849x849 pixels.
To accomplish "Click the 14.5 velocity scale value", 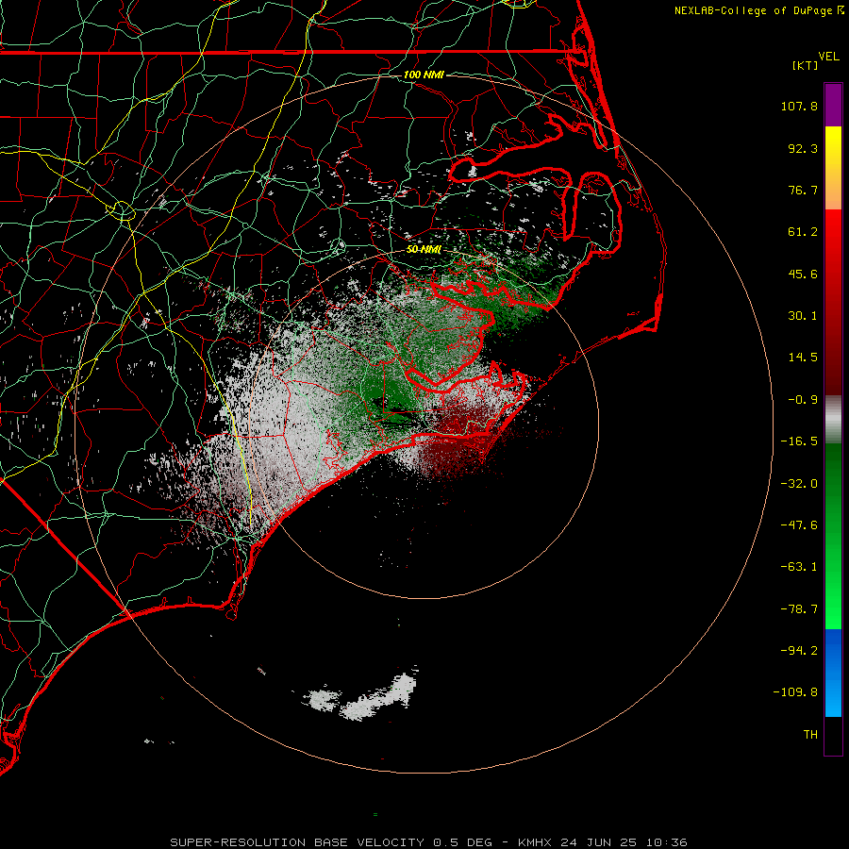I will point(803,358).
